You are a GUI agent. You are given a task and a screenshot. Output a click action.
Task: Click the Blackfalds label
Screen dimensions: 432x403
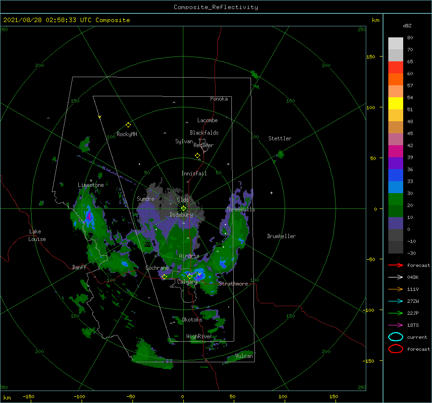(204, 133)
